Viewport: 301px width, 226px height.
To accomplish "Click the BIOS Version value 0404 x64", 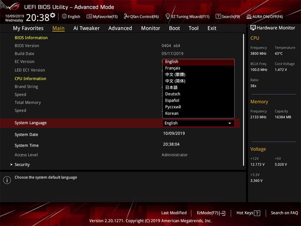I will pyautogui.click(x=171, y=46).
